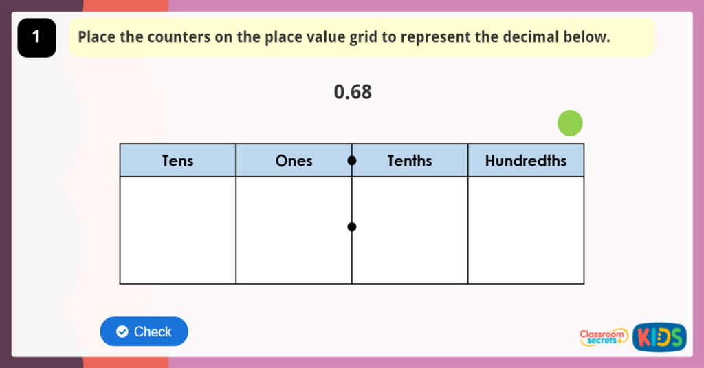Select the Tens column header
704x368 pixels.
tap(177, 161)
